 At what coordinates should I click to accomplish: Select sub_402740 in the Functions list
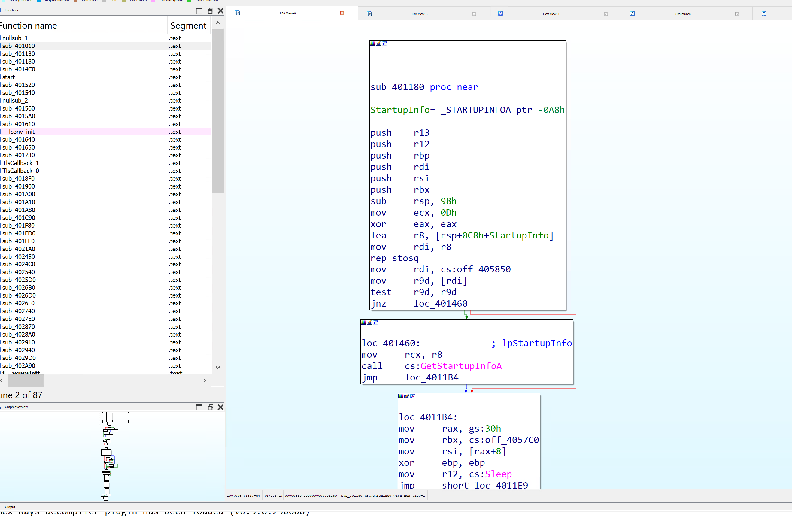click(105, 311)
